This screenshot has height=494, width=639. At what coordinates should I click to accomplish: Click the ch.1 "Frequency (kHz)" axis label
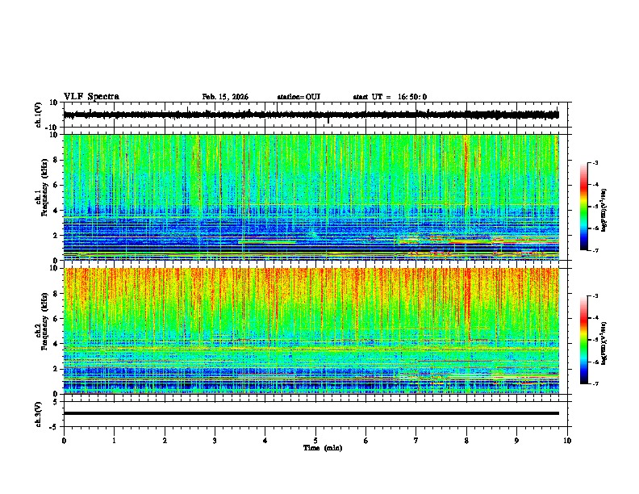click(x=44, y=187)
